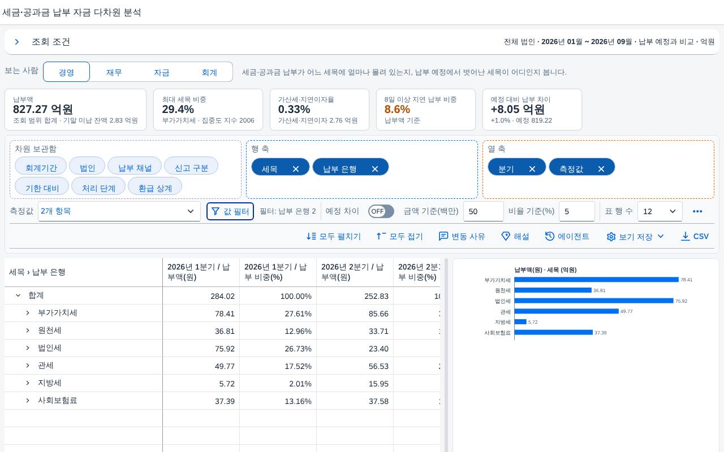This screenshot has height=452, width=724.
Task: Download data with the CSV button
Action: coord(695,236)
